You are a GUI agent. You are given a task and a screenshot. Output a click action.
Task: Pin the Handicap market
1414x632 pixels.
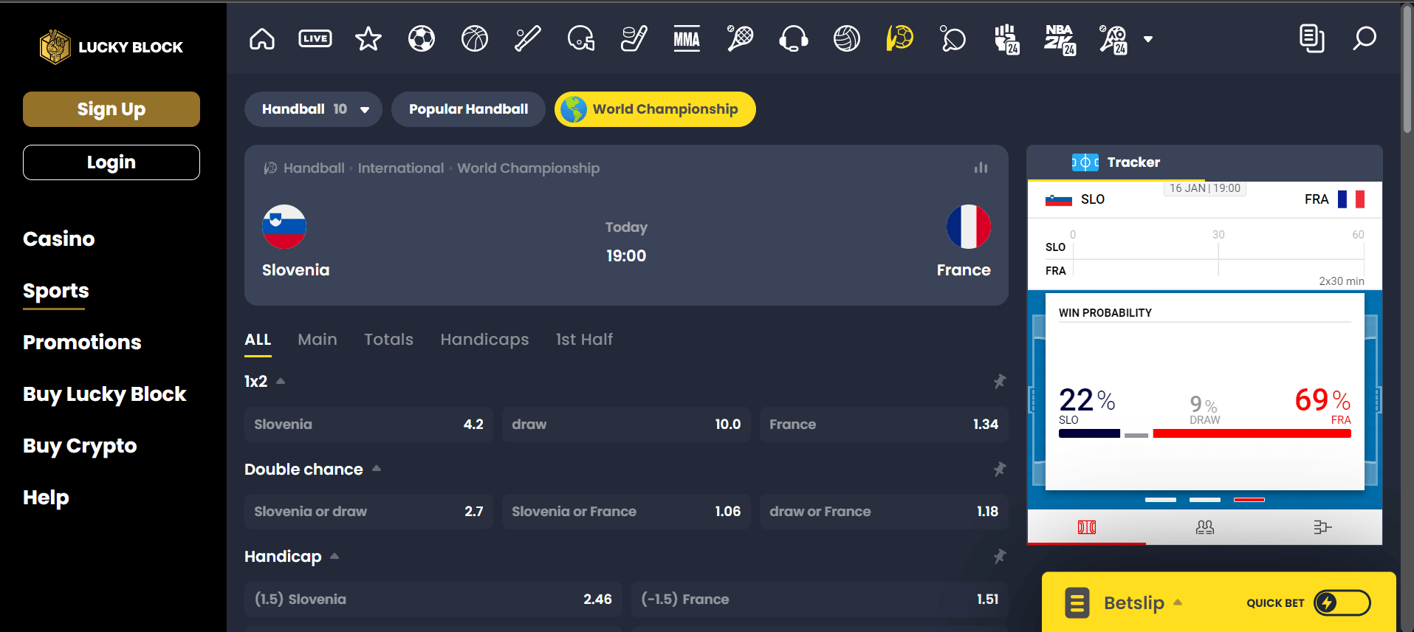pos(999,556)
